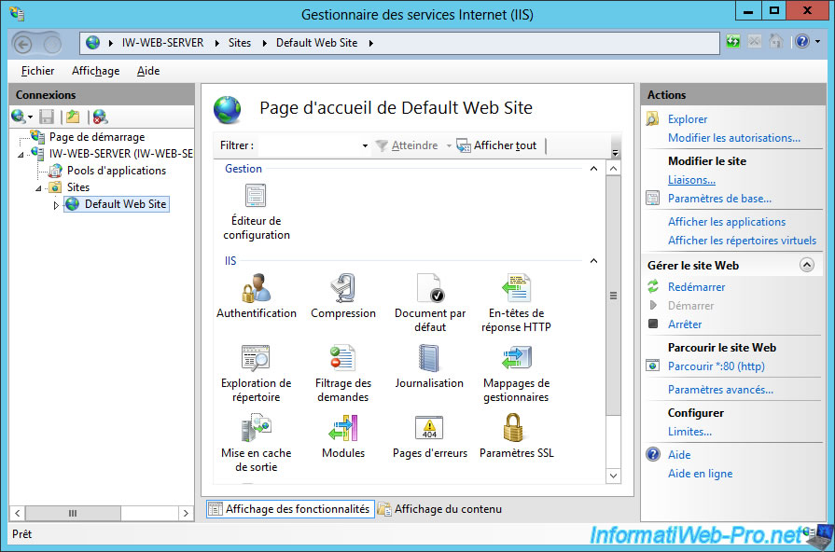Screen dimensions: 835x552
Task: Click the back navigation arrow button
Action: pos(23,44)
